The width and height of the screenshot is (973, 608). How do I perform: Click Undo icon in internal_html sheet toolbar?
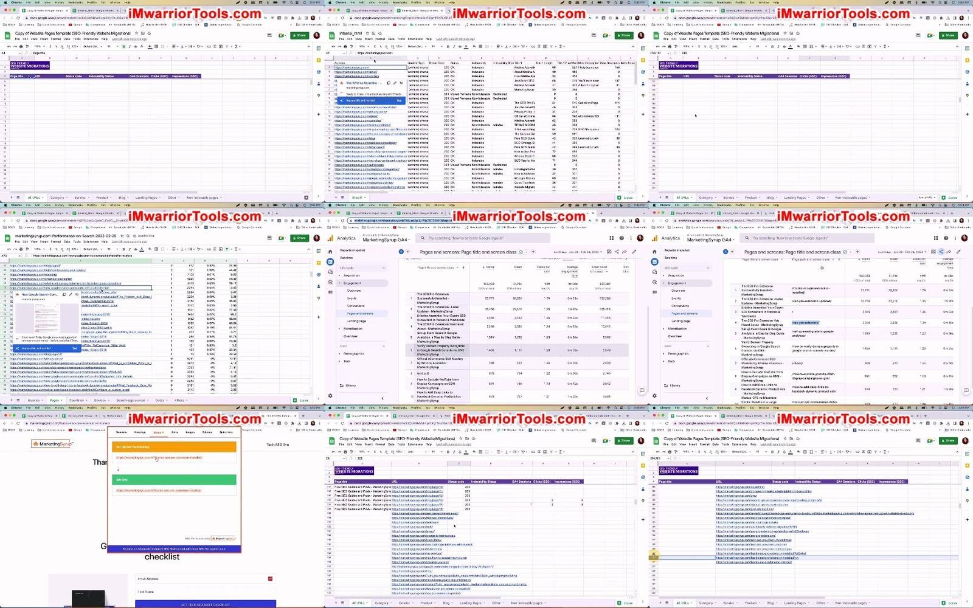point(333,46)
